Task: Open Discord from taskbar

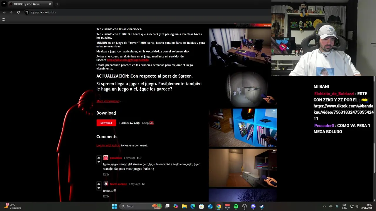Action: pyautogui.click(x=253, y=206)
